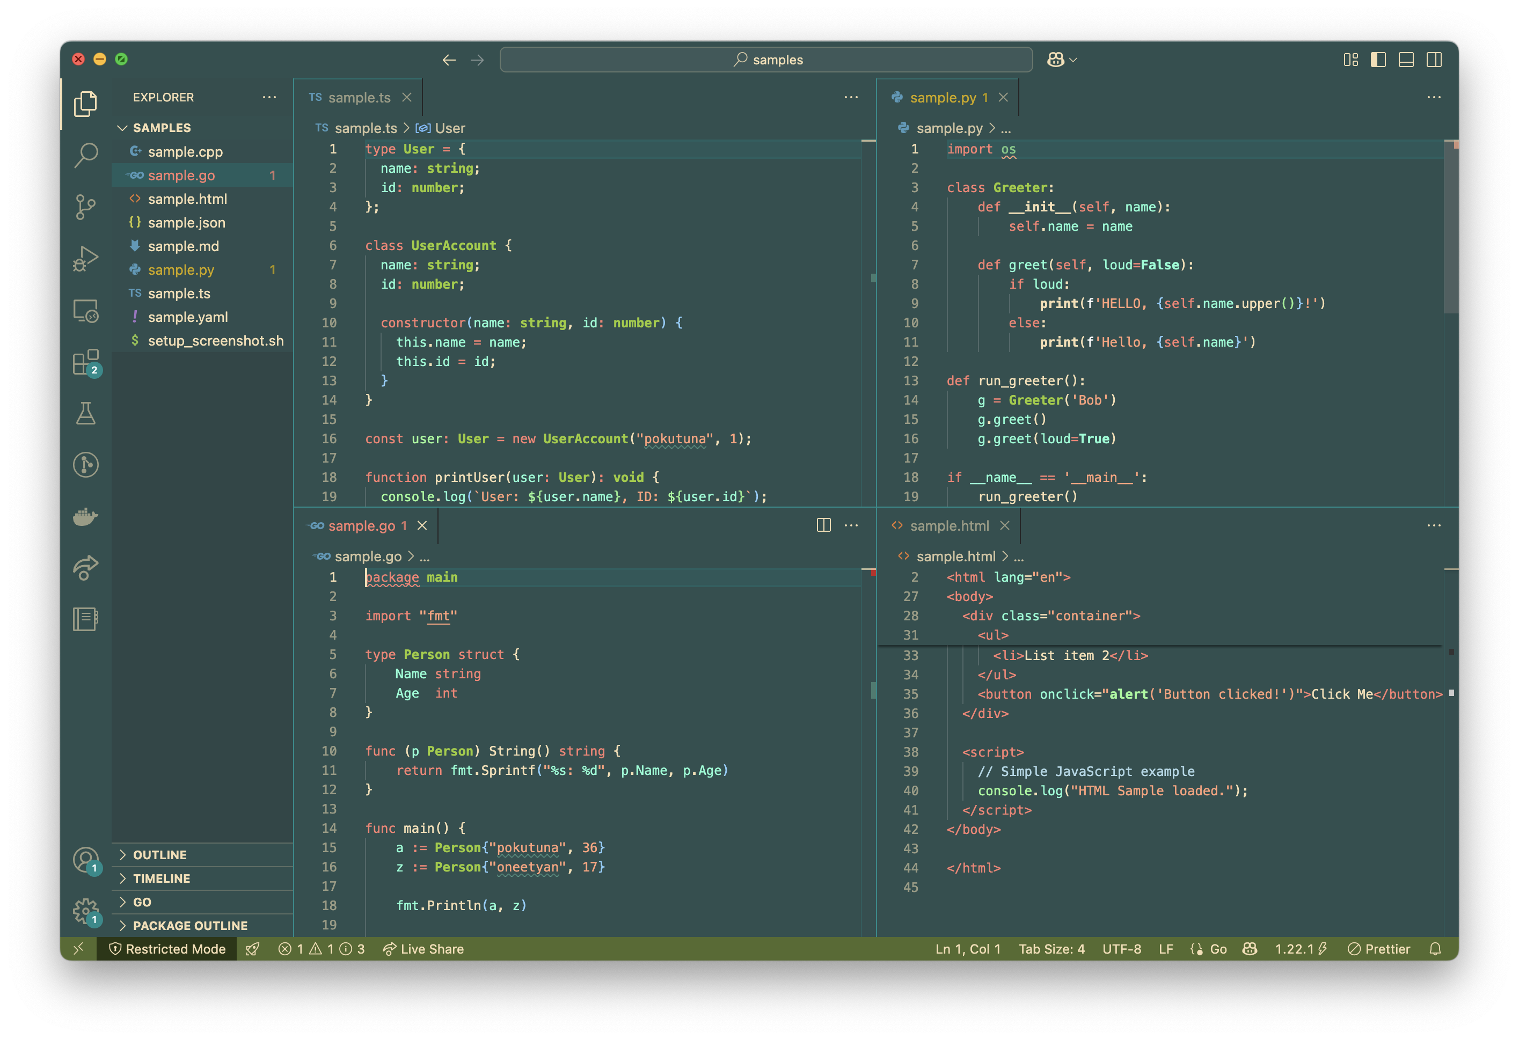1519x1040 pixels.
Task: Expand the OUTLINE section
Action: (159, 854)
